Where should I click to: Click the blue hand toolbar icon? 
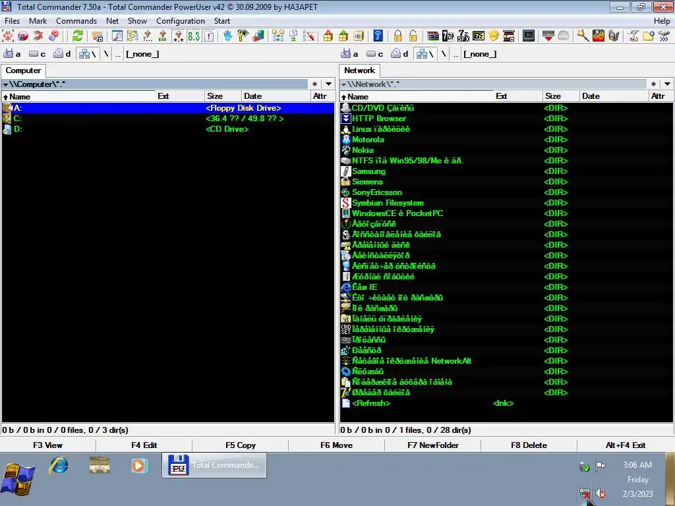coord(227,36)
